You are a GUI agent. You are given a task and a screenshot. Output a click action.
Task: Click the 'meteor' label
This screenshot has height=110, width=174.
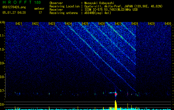(39, 9)
